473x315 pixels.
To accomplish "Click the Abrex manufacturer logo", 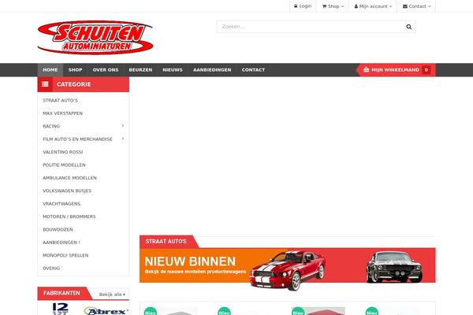I will click(x=106, y=310).
